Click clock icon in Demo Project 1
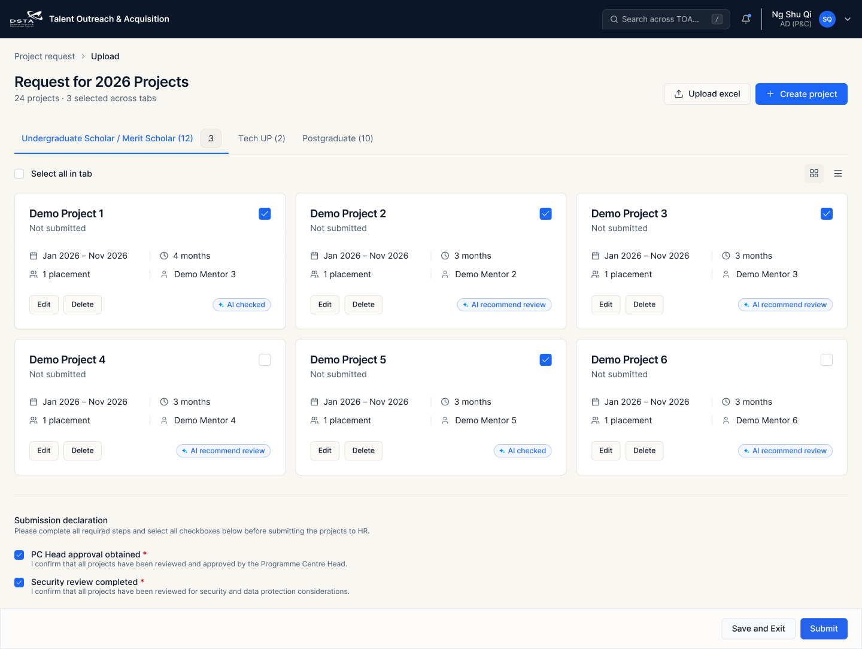 pyautogui.click(x=164, y=256)
